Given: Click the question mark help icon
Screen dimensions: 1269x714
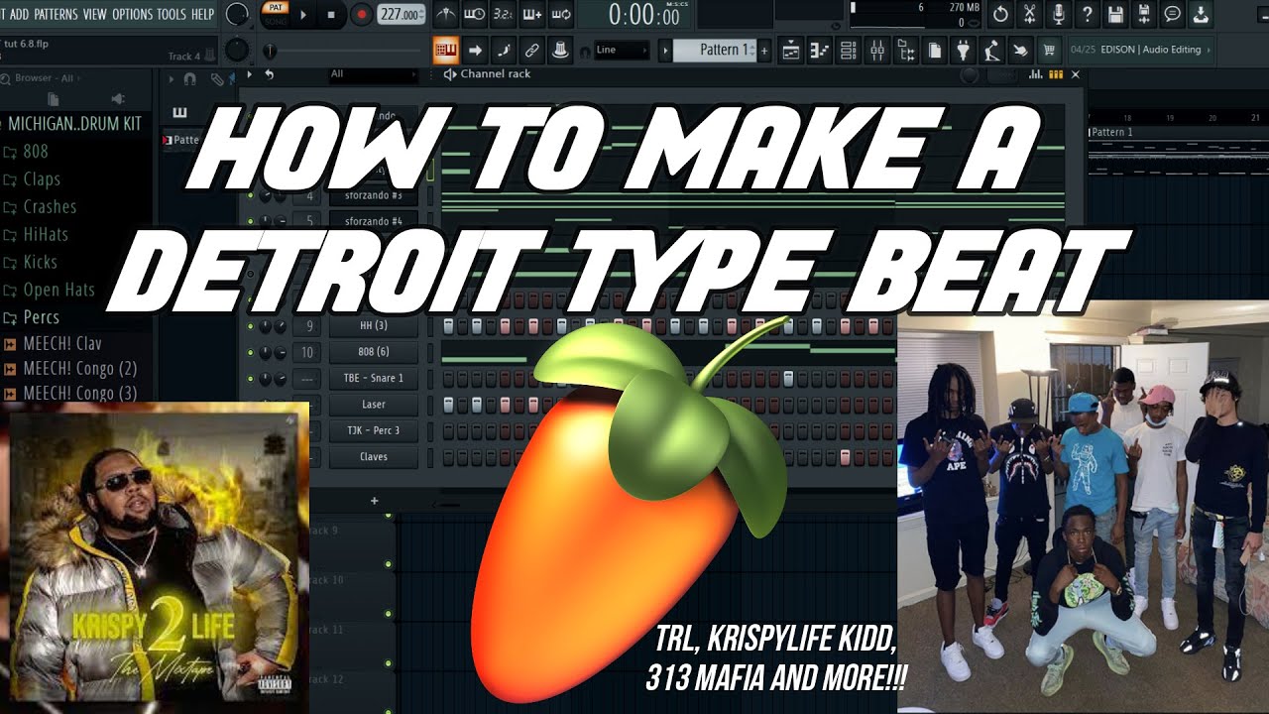Looking at the screenshot, I should pos(1088,14).
